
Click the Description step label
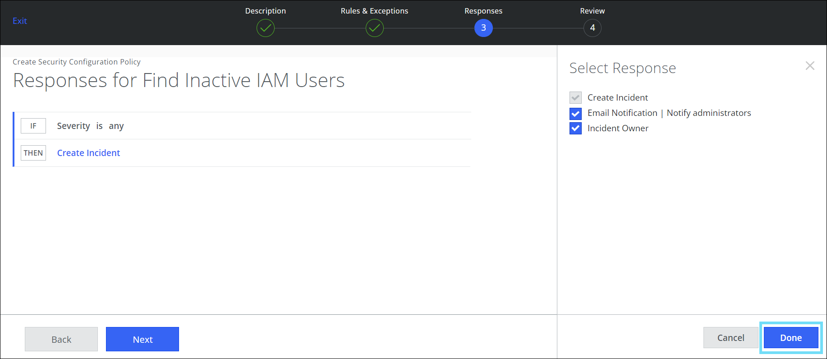(266, 11)
